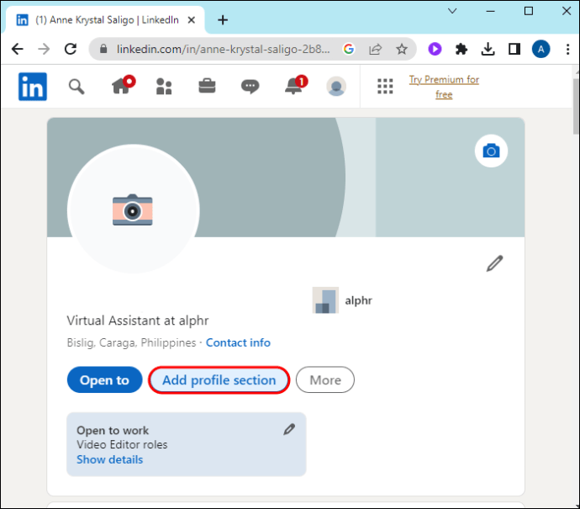Open purple play extension icon
Image resolution: width=580 pixels, height=509 pixels.
[435, 49]
